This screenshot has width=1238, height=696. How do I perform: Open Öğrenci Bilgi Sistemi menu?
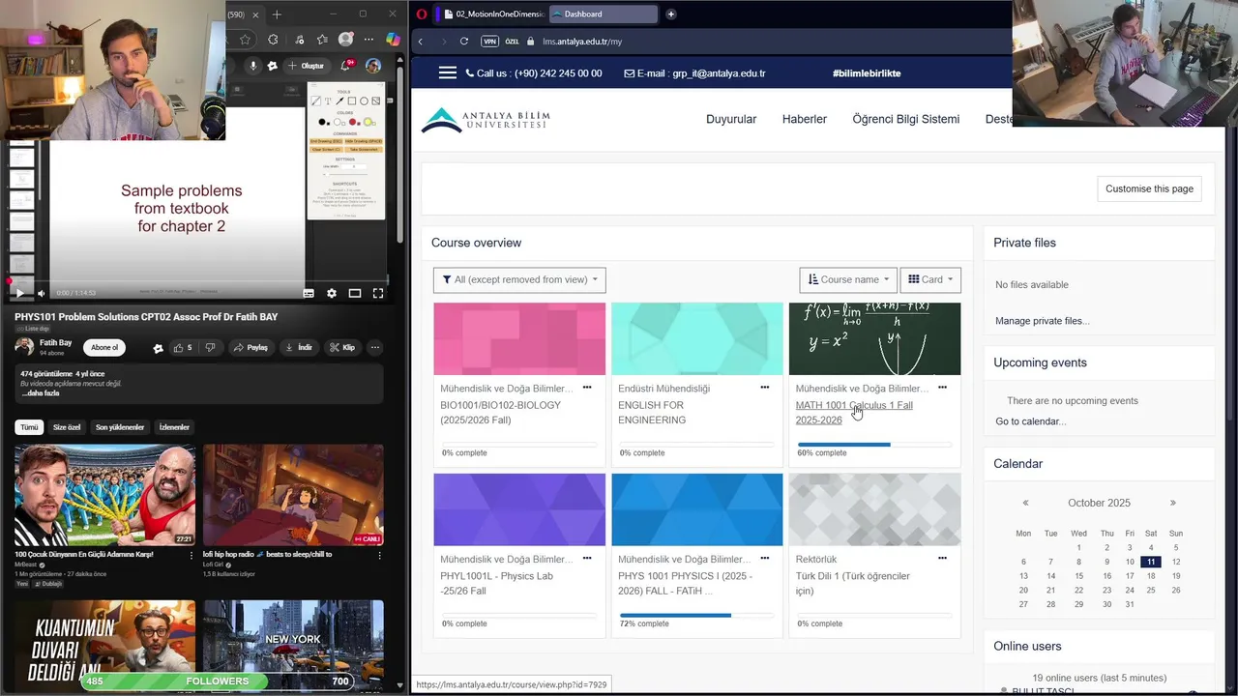(x=906, y=119)
